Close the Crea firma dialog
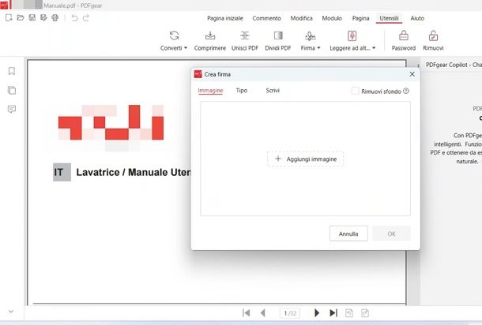 tap(412, 74)
